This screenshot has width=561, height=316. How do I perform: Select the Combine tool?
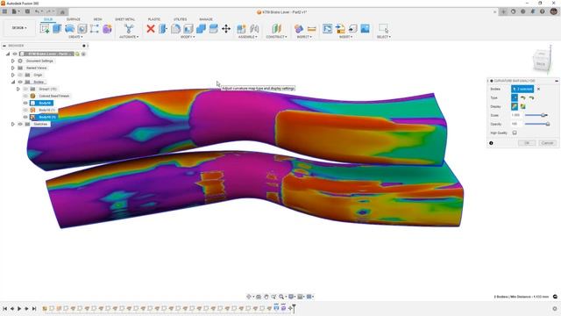pos(201,29)
